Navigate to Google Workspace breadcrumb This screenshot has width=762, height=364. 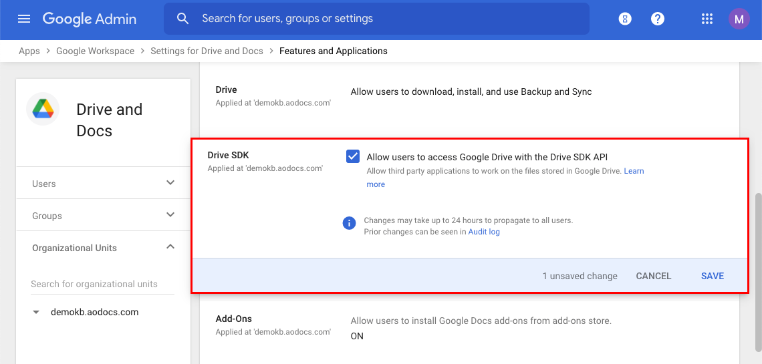point(95,51)
